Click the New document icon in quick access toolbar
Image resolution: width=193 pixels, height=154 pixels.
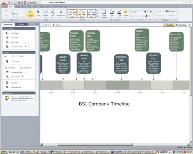click(15, 2)
